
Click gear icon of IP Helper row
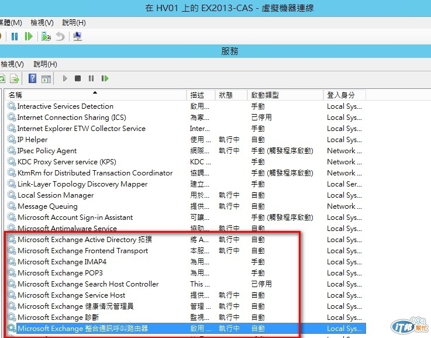[x=12, y=140]
